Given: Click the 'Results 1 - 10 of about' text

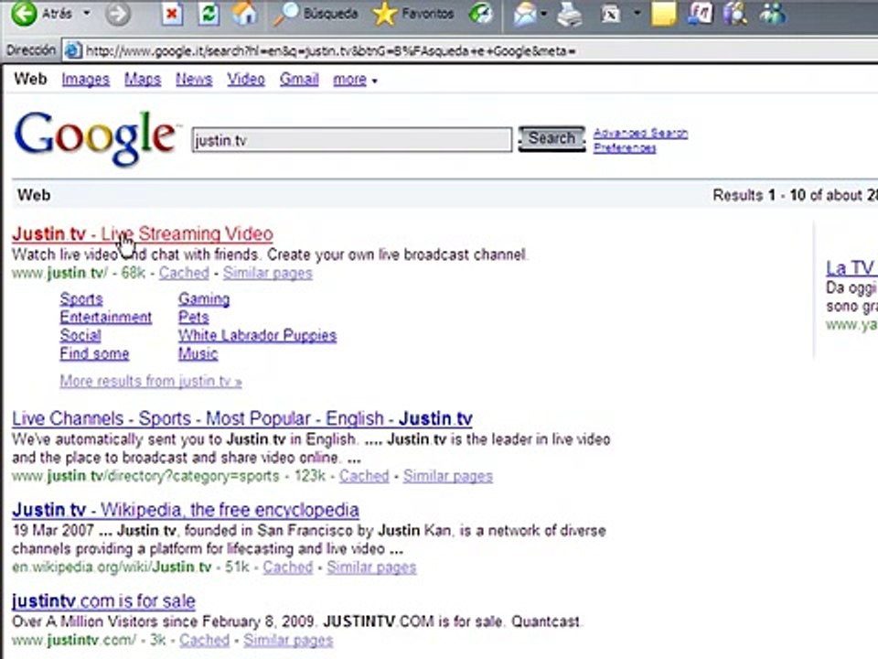Looking at the screenshot, I should [795, 195].
